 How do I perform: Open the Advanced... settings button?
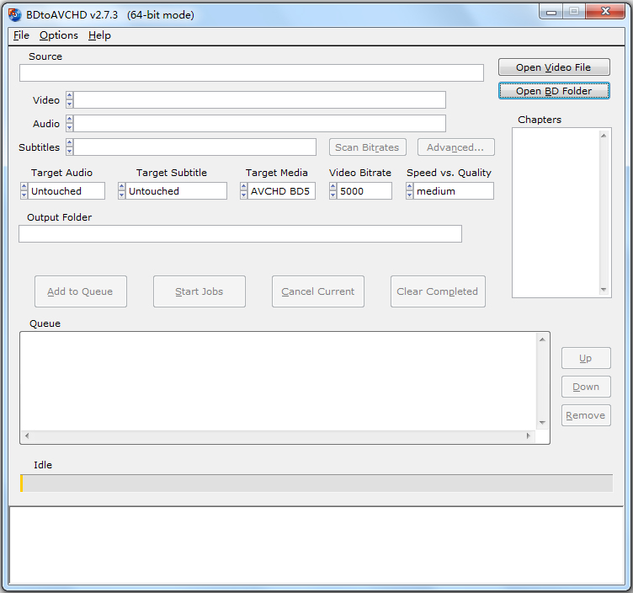(x=455, y=147)
